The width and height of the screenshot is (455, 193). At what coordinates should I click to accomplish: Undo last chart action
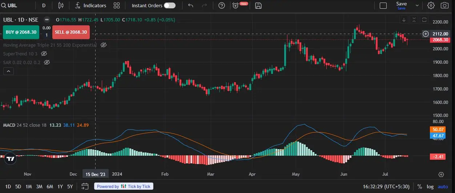pyautogui.click(x=191, y=5)
